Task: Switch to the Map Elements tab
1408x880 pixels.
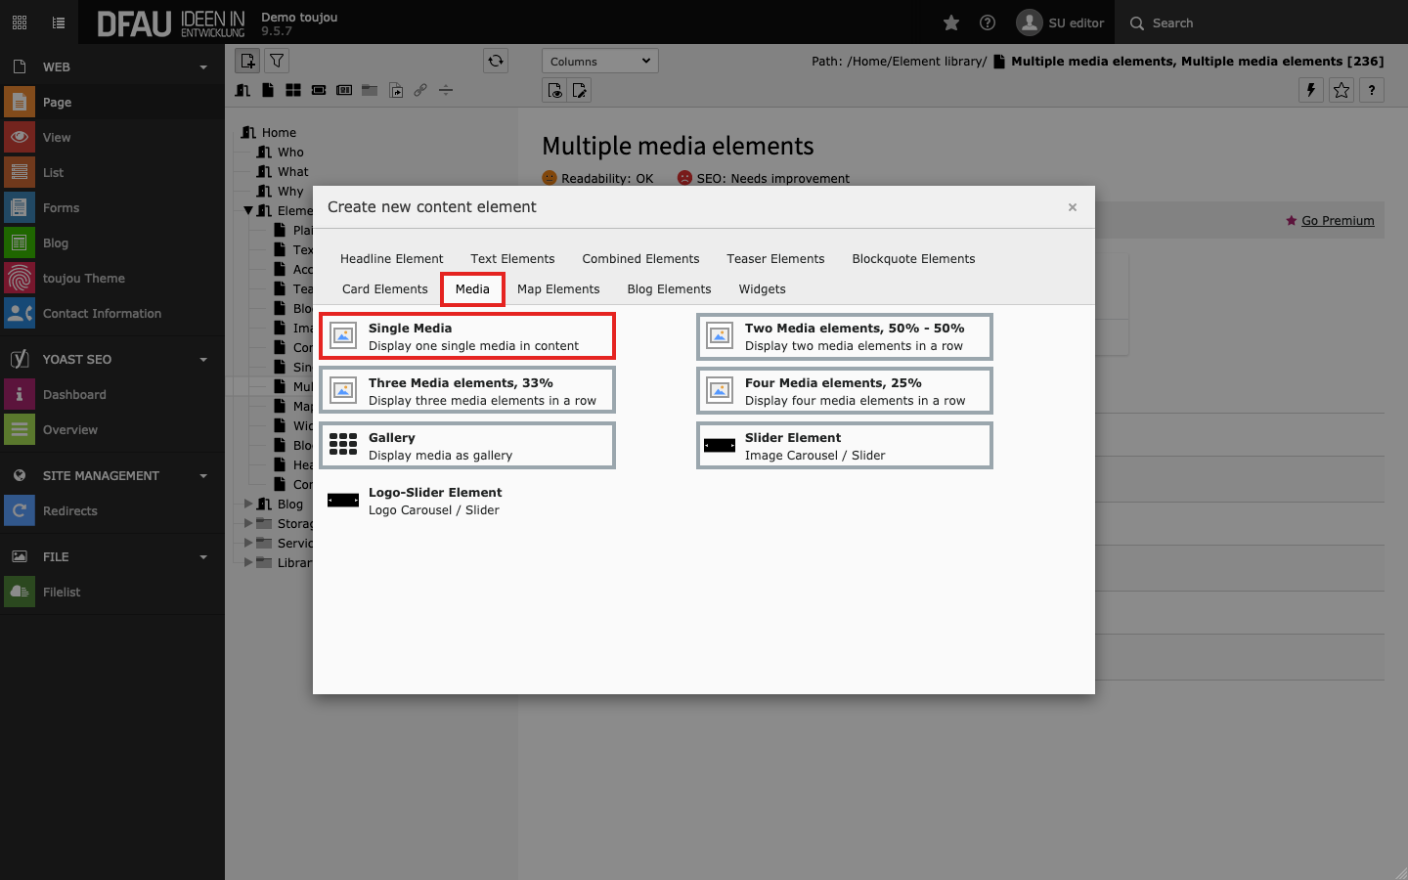Action: [x=558, y=288]
